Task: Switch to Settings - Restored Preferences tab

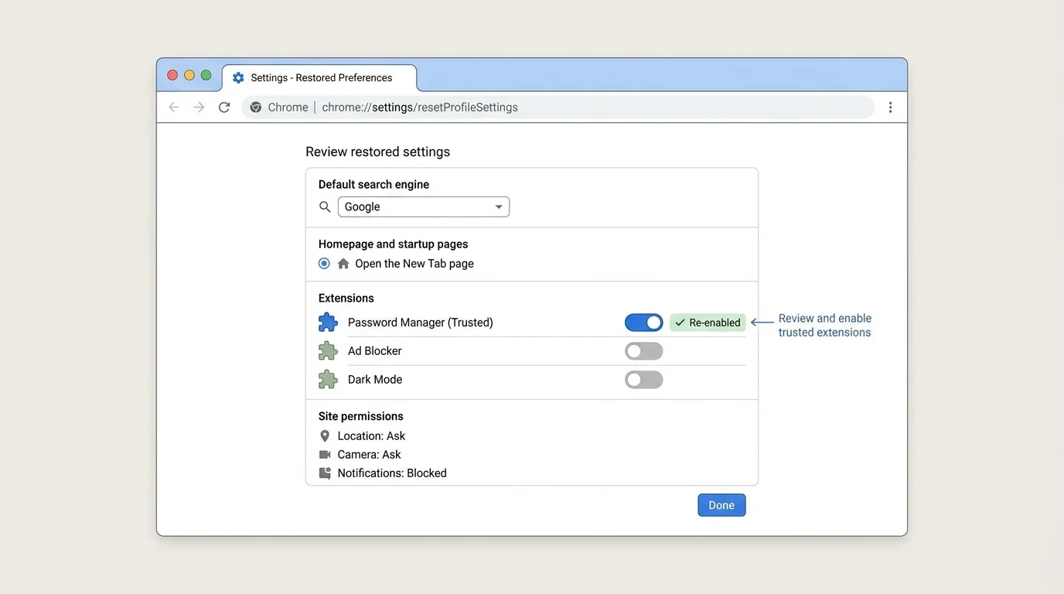Action: click(x=319, y=78)
